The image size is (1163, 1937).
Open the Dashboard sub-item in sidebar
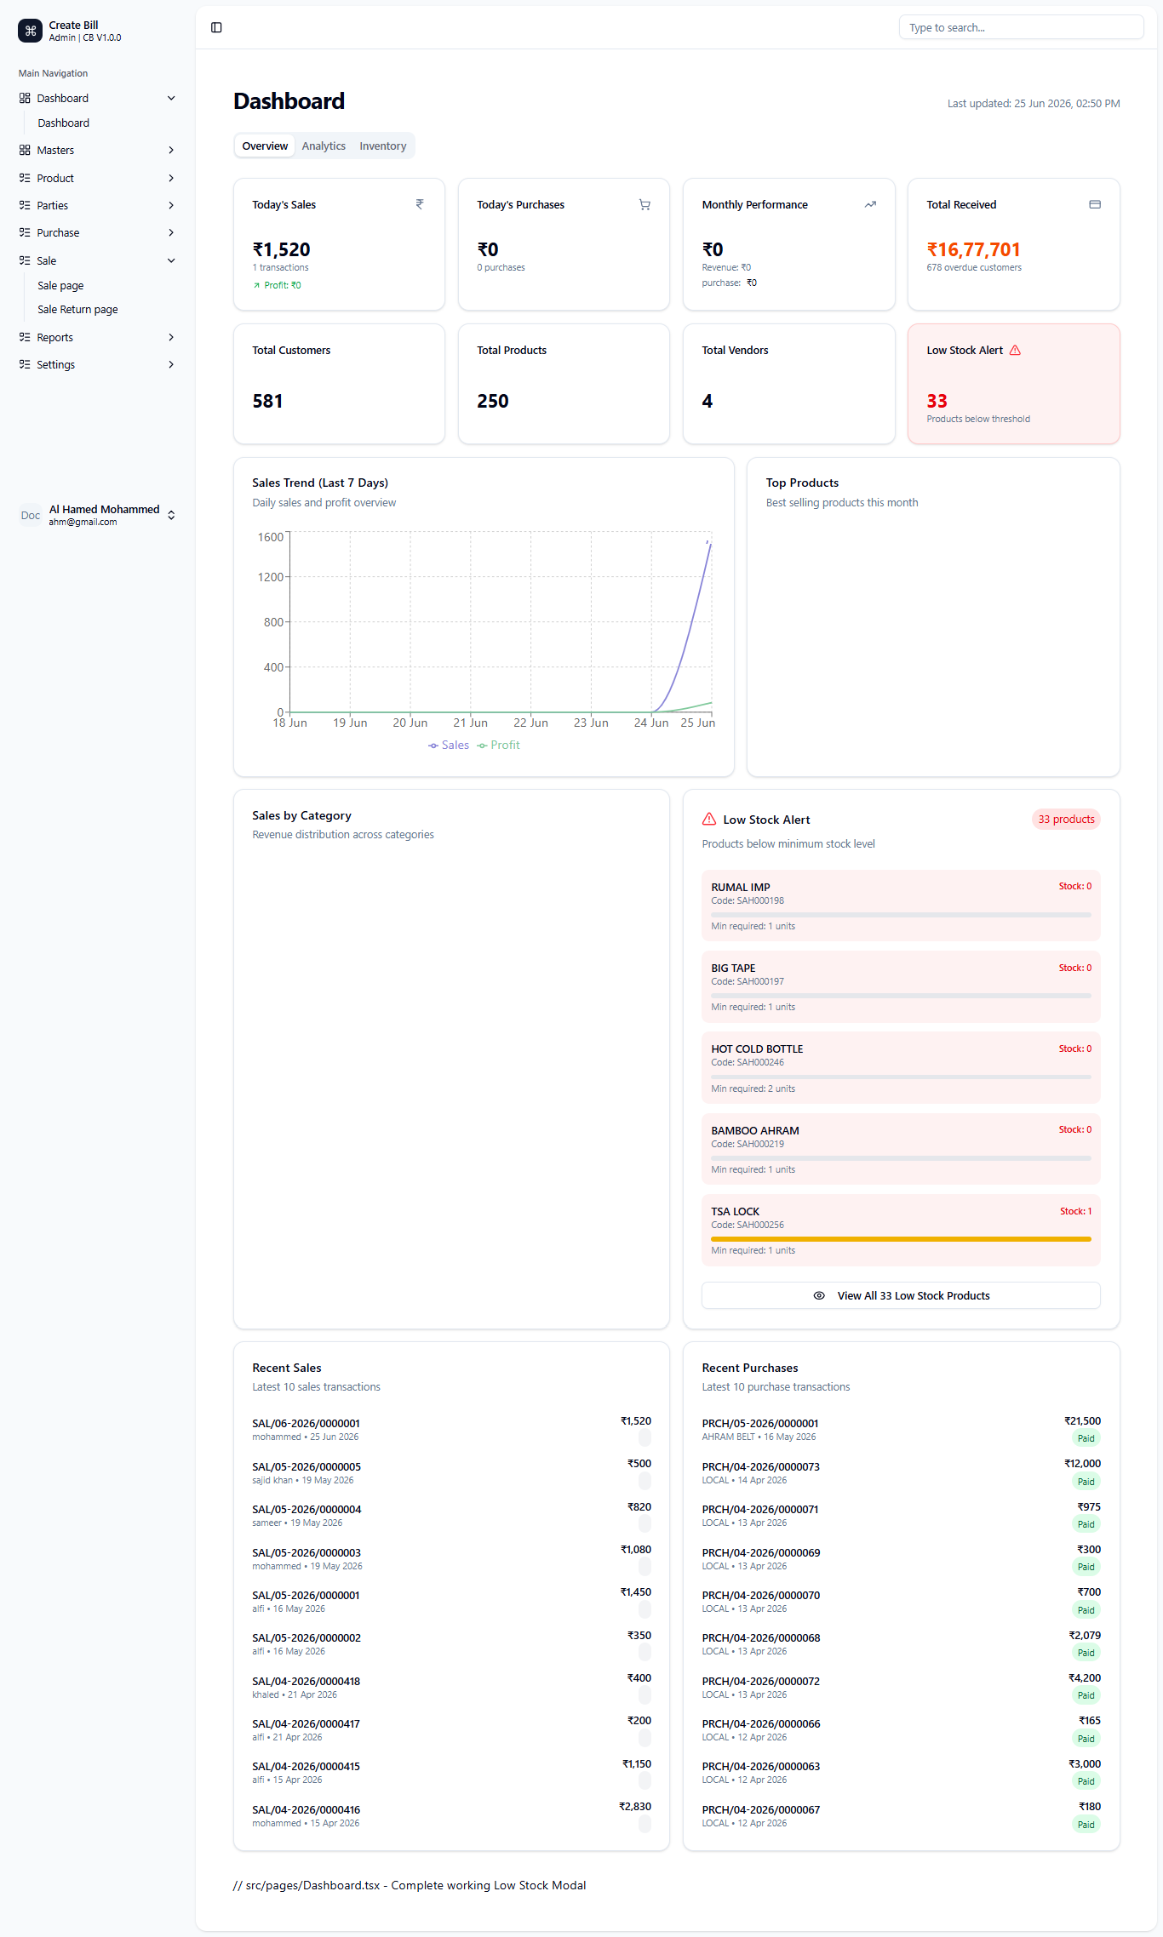coord(63,123)
